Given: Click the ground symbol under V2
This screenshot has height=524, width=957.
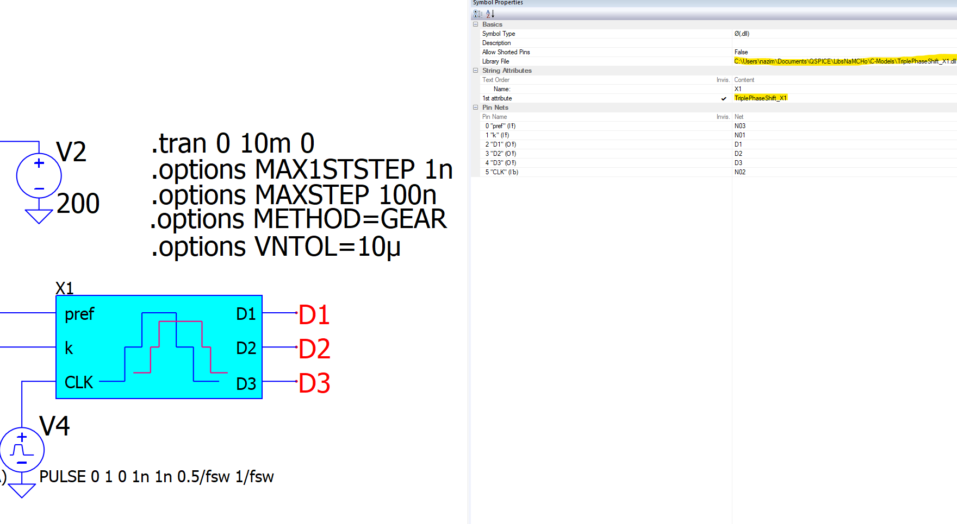Looking at the screenshot, I should pos(39,216).
